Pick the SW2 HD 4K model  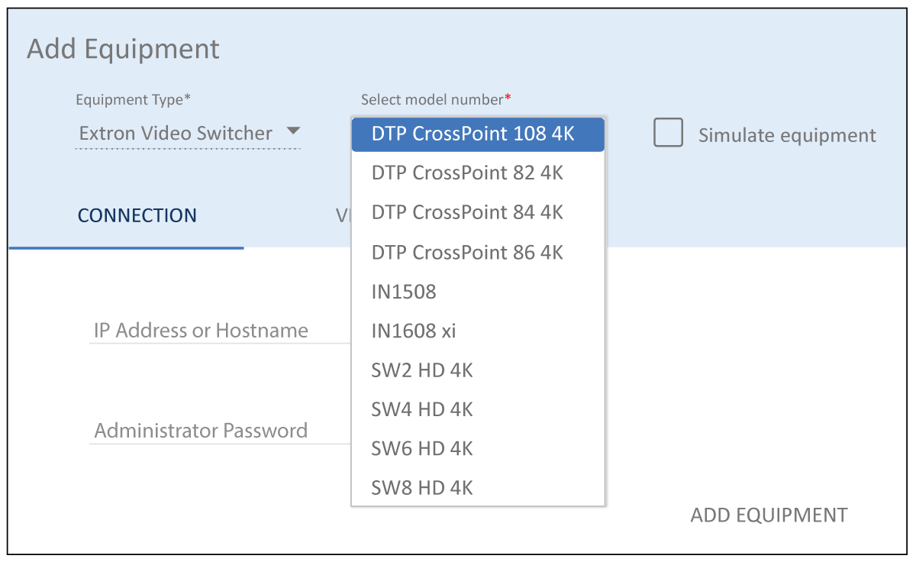pos(477,371)
